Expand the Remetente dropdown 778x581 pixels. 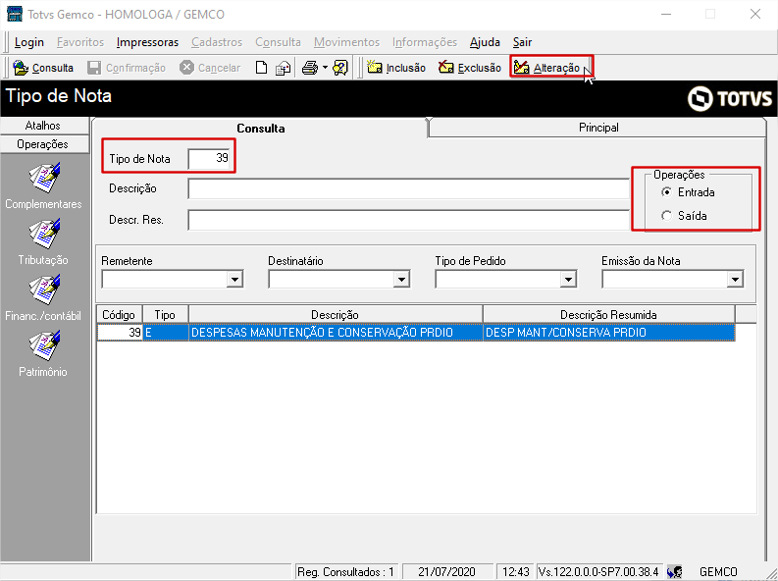click(234, 280)
